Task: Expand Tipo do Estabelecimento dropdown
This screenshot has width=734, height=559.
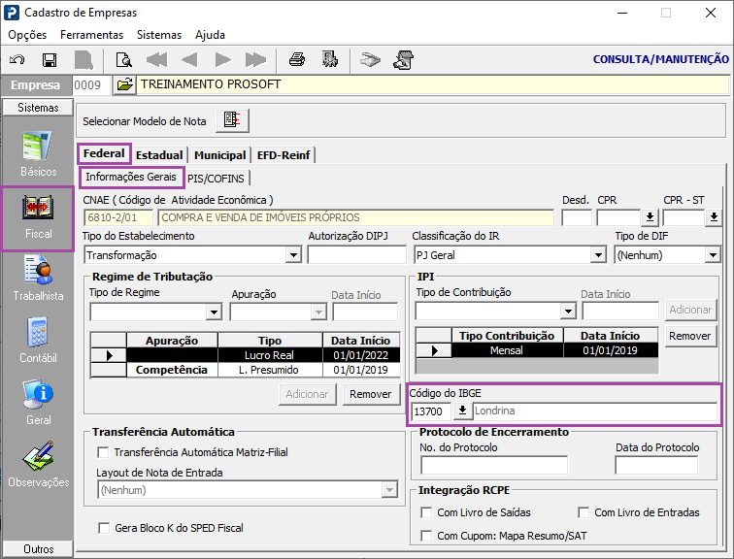Action: [293, 255]
